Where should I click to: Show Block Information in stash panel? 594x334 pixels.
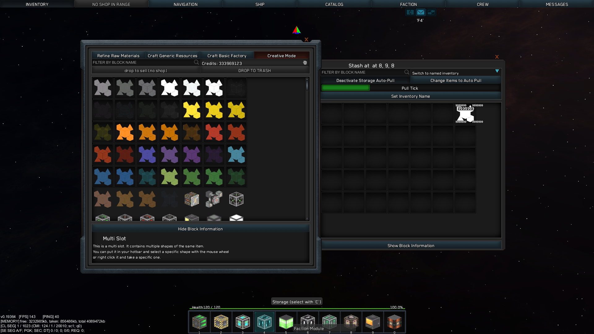pos(411,246)
